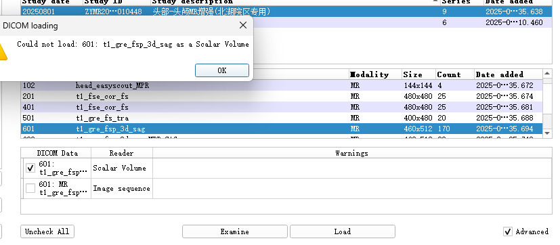Screen dimensions: 560x245
Task: Click the Image sequence reader cell
Action: point(121,189)
